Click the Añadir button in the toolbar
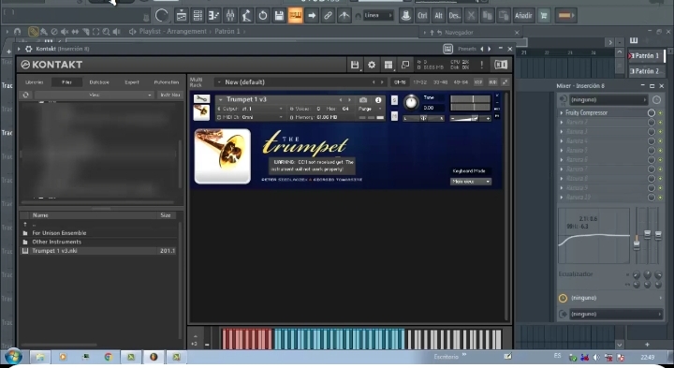The height and width of the screenshot is (368, 674). 523,16
